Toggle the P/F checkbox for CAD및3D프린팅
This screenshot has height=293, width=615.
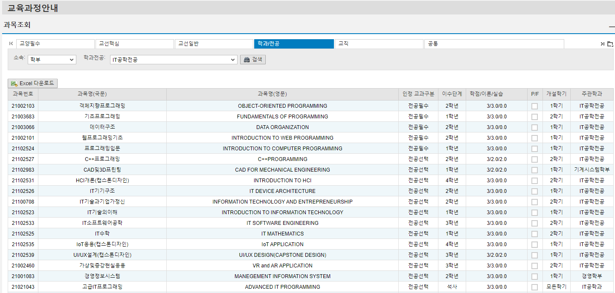534,170
